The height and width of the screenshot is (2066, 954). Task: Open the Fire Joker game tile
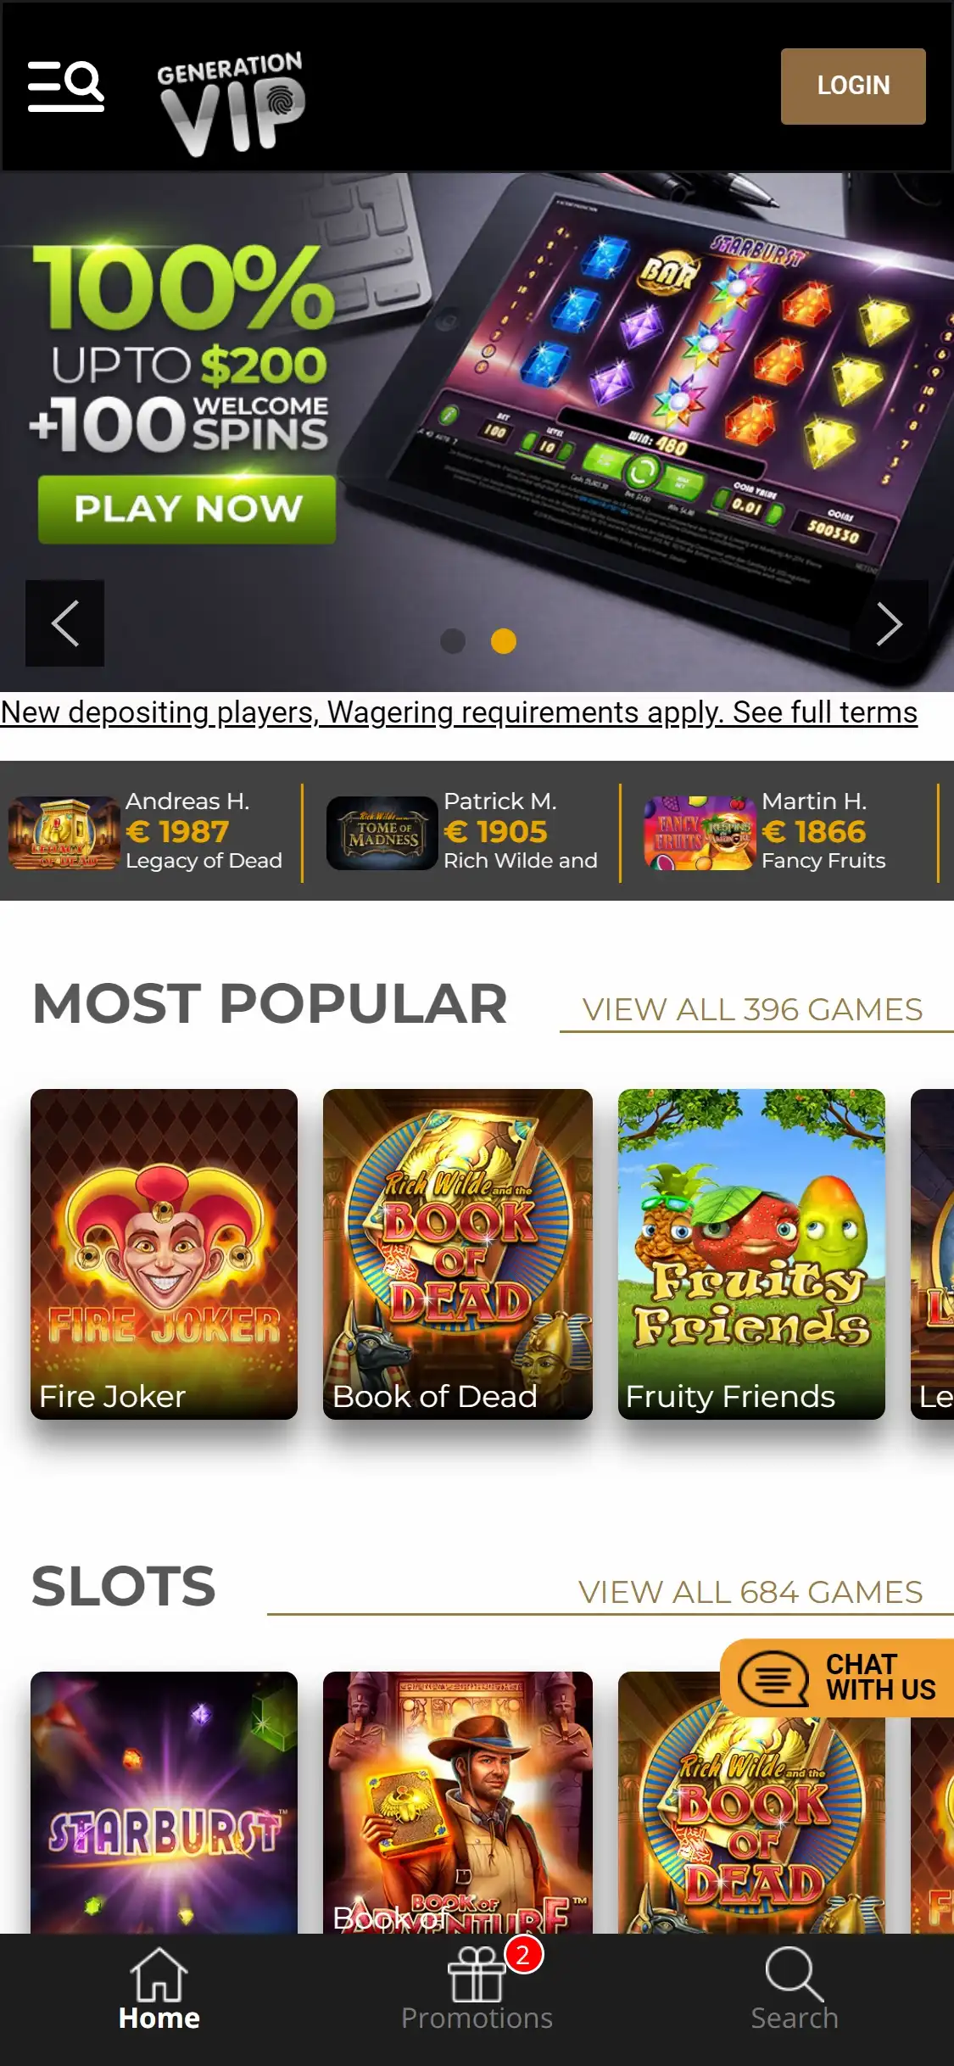click(x=164, y=1254)
